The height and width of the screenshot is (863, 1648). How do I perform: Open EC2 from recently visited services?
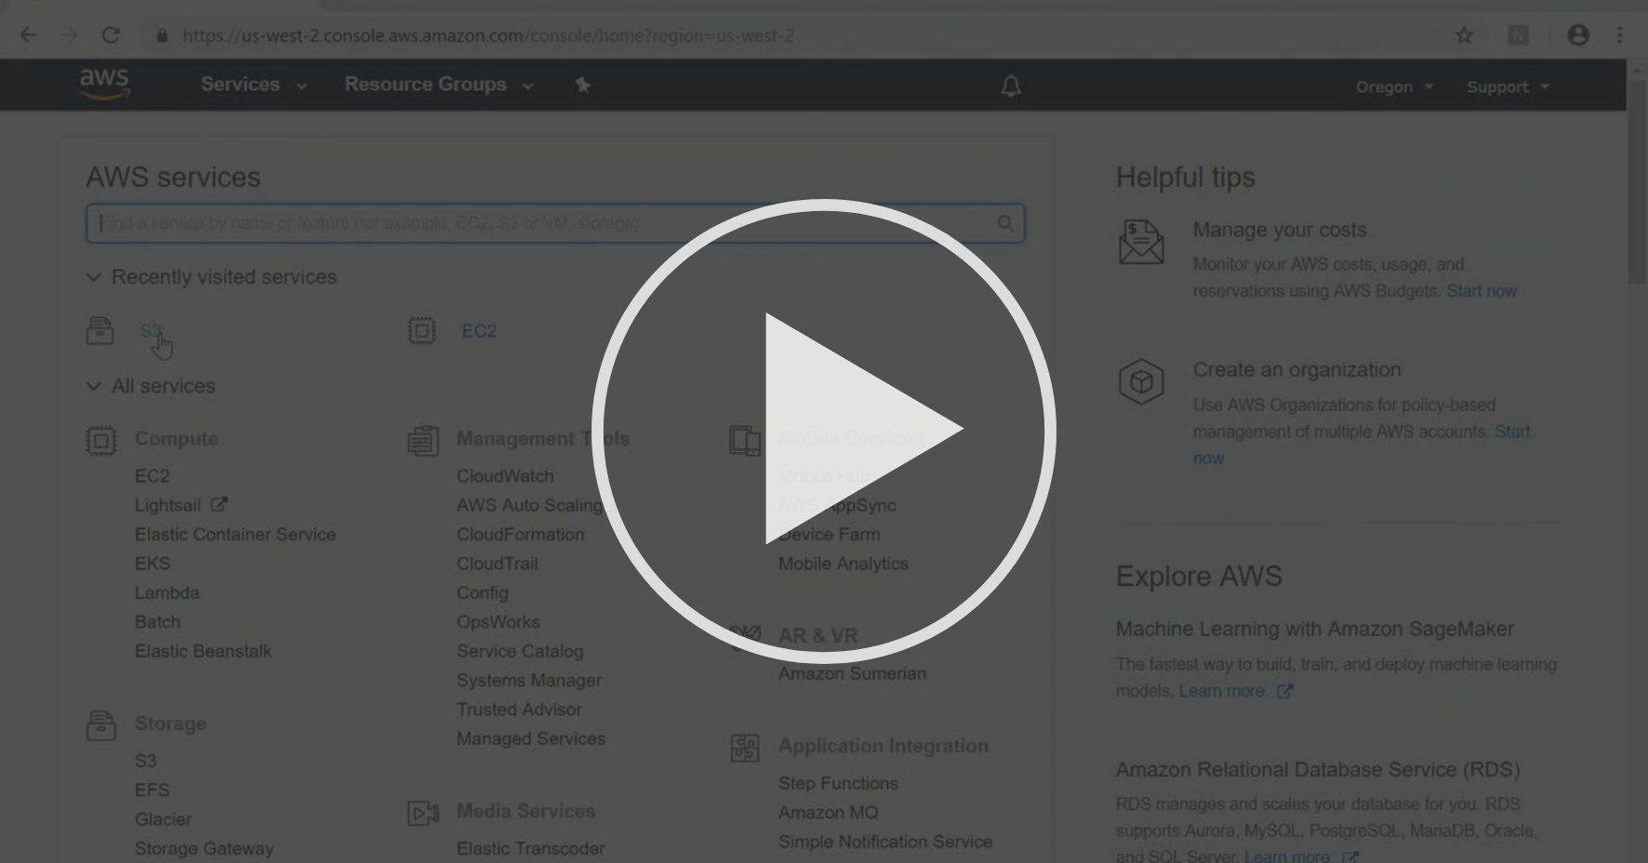[479, 331]
